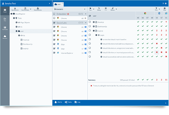Open the Project sidebar section

pyautogui.click(x=5, y=11)
